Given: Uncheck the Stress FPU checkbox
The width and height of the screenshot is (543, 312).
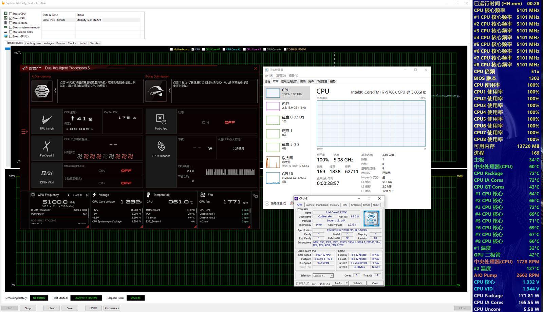Looking at the screenshot, I should pyautogui.click(x=11, y=18).
